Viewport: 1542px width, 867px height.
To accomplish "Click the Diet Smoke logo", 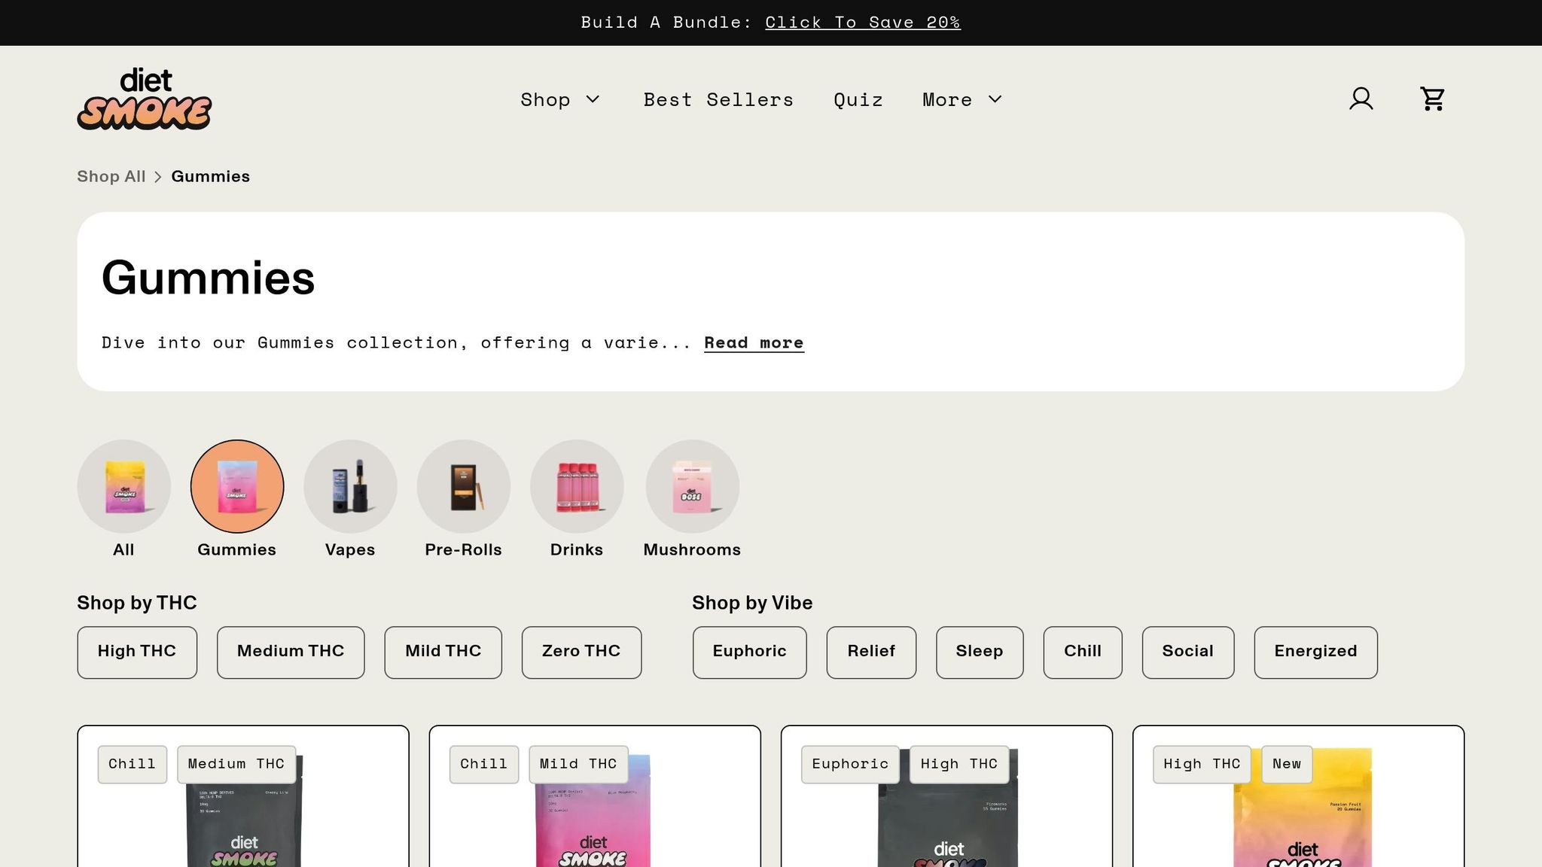I will coord(145,99).
